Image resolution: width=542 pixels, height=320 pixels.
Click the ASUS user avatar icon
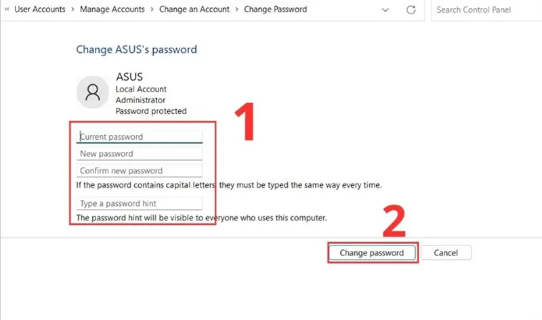coord(93,92)
